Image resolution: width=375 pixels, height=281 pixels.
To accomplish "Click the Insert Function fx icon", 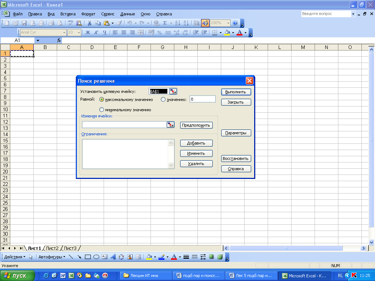I will click(59, 40).
